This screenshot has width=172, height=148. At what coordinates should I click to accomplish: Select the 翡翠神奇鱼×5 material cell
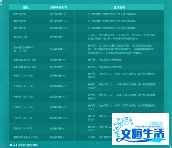(x=58, y=86)
